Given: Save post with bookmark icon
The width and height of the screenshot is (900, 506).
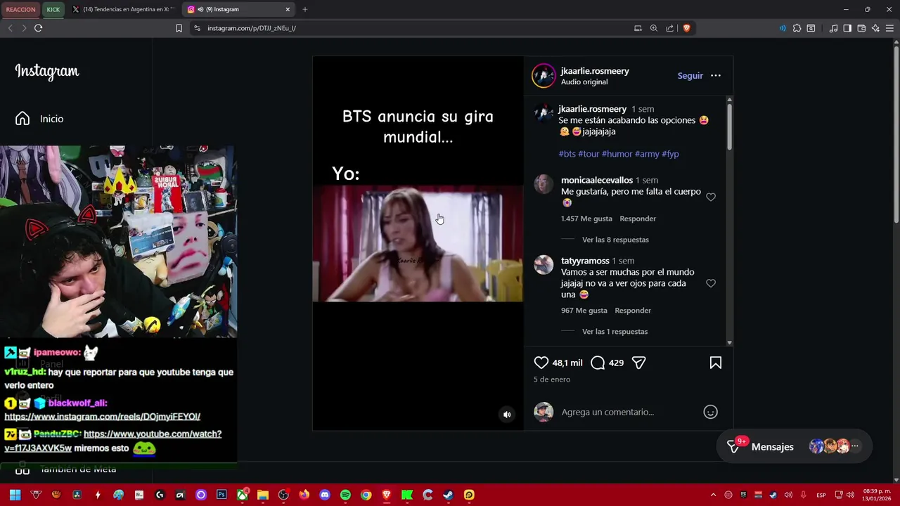Looking at the screenshot, I should [715, 363].
